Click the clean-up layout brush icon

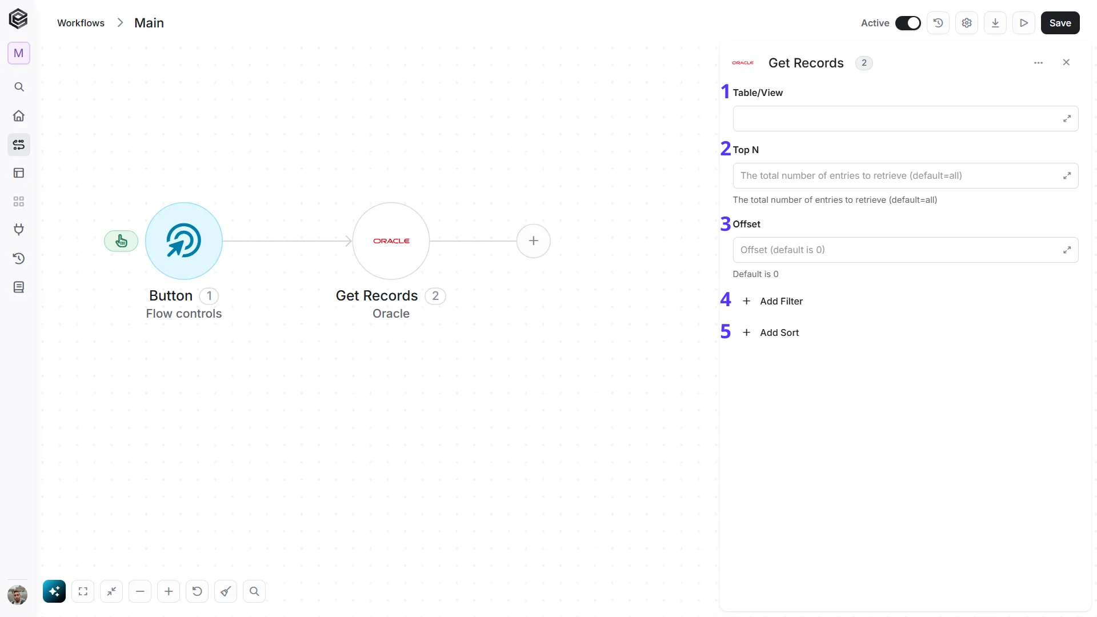(x=226, y=591)
